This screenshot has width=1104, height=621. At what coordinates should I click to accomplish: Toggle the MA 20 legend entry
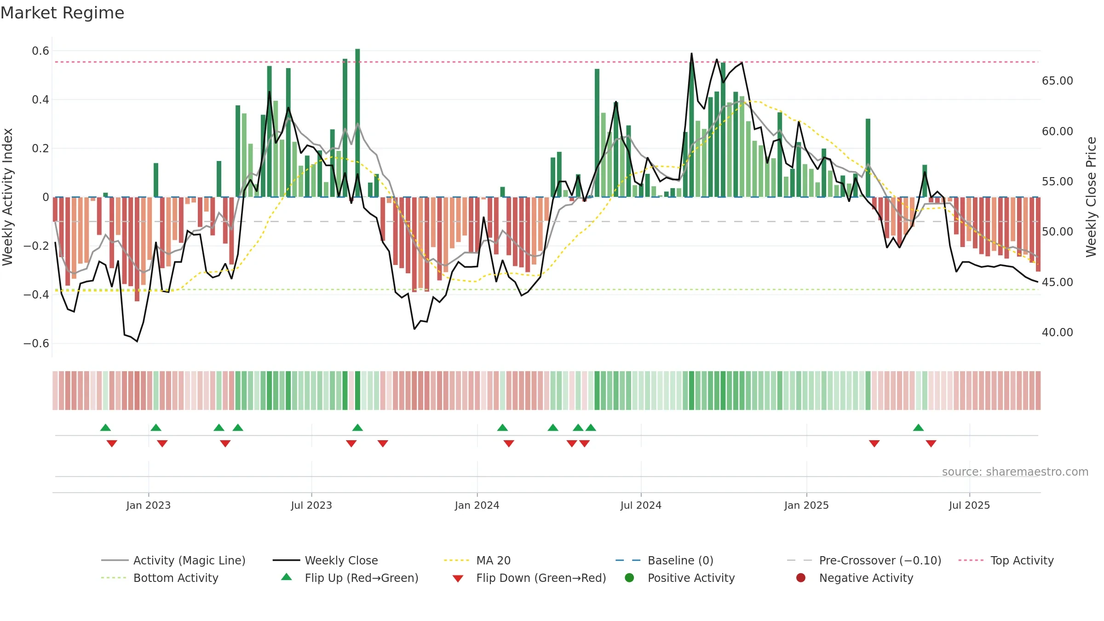[477, 560]
